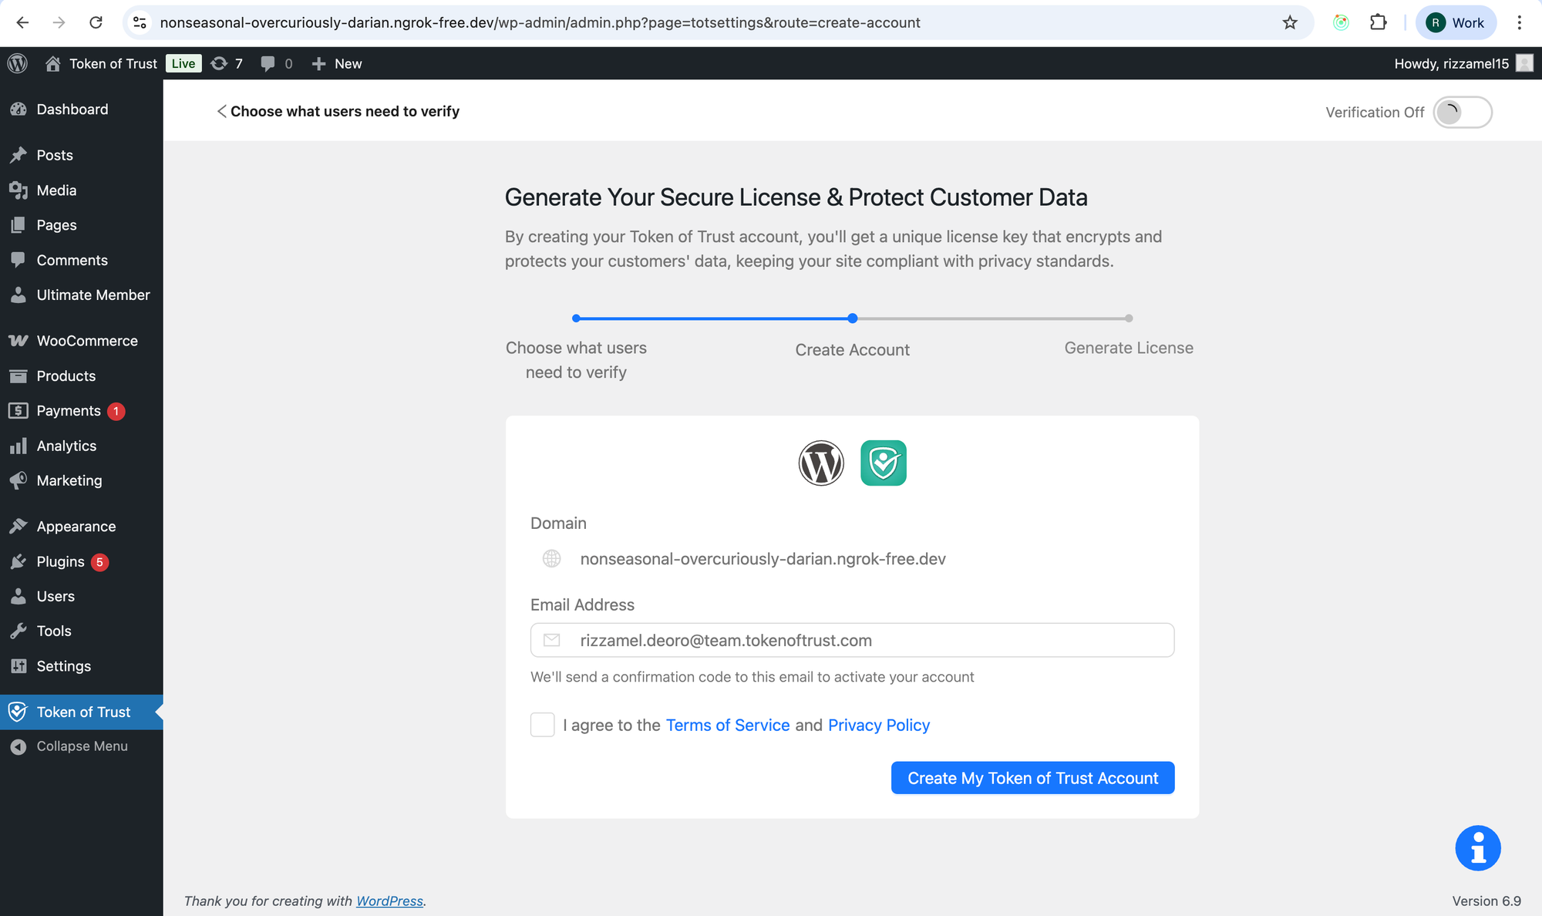1542x916 pixels.
Task: Bookmark this page with the star icon
Action: (x=1290, y=22)
